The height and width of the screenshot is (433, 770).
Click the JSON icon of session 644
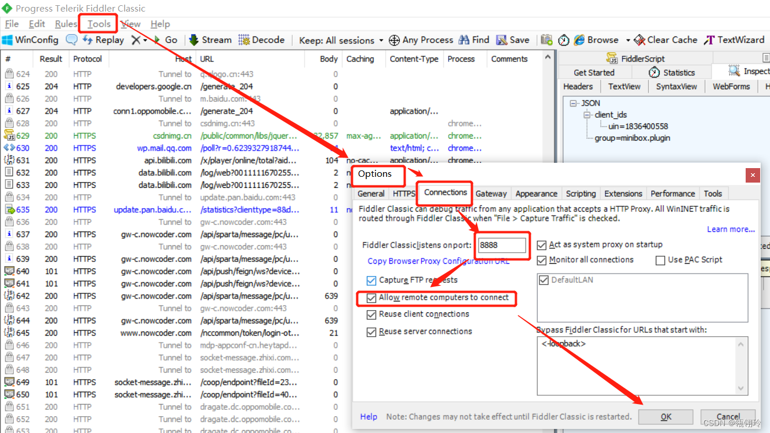9,321
